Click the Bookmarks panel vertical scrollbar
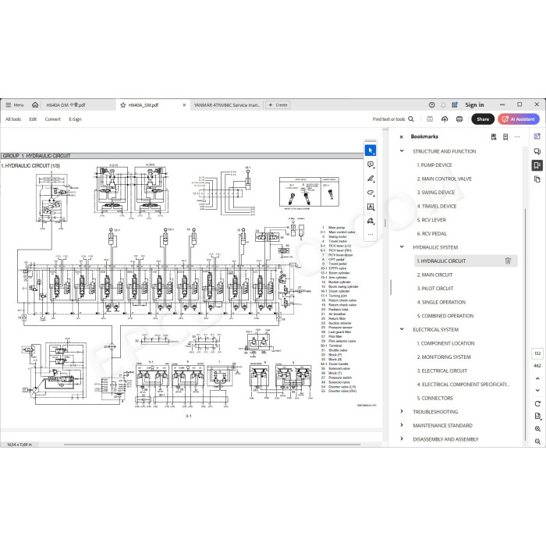This screenshot has width=546, height=546. pyautogui.click(x=525, y=324)
